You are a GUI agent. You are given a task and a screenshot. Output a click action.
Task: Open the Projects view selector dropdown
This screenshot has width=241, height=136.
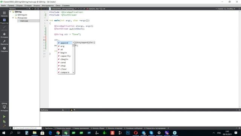(x=18, y=9)
